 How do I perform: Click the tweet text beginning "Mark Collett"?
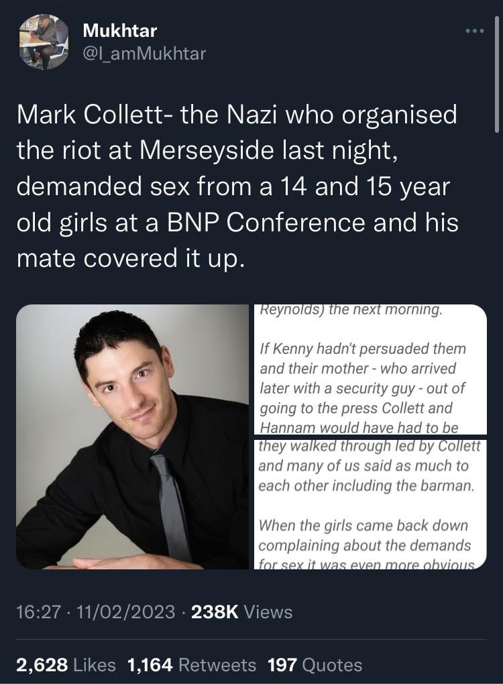coord(238,186)
